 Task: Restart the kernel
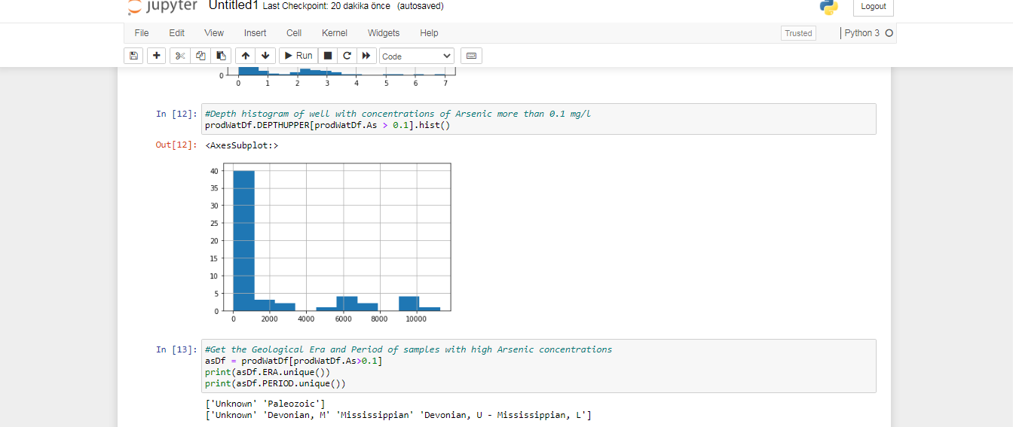pyautogui.click(x=347, y=56)
